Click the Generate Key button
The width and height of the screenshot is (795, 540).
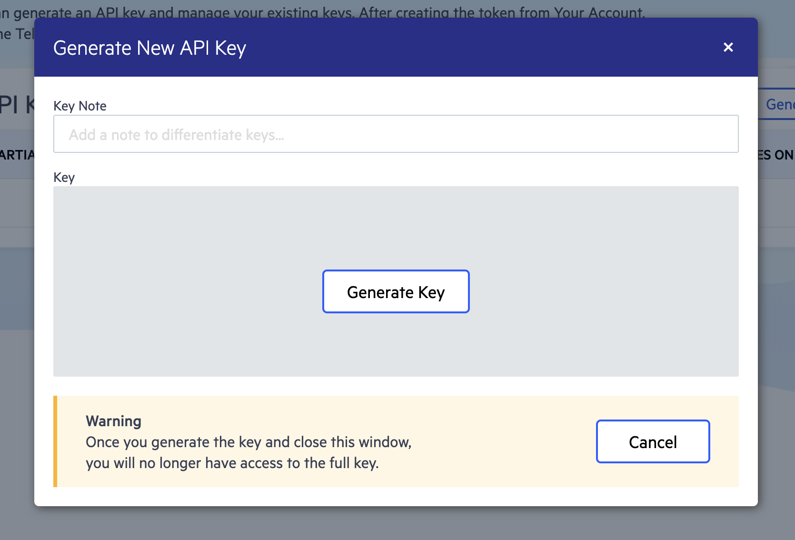(x=396, y=291)
